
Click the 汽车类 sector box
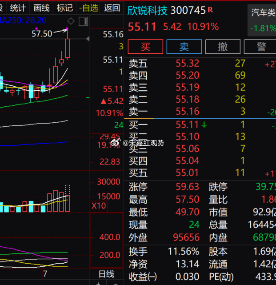tap(262, 20)
